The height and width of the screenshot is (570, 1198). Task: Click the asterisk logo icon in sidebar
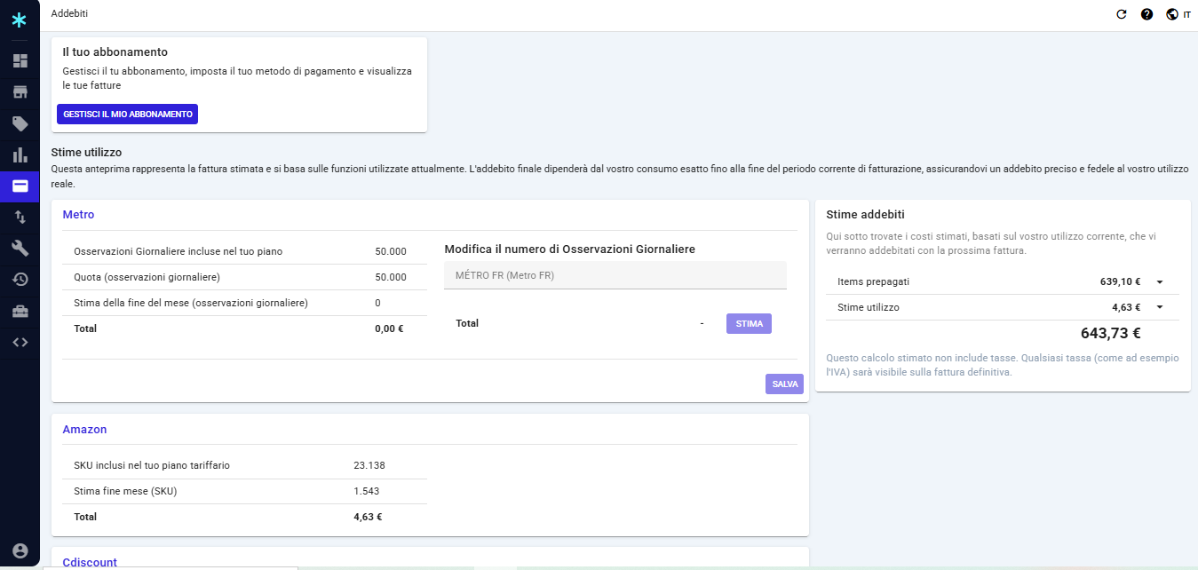pyautogui.click(x=20, y=20)
